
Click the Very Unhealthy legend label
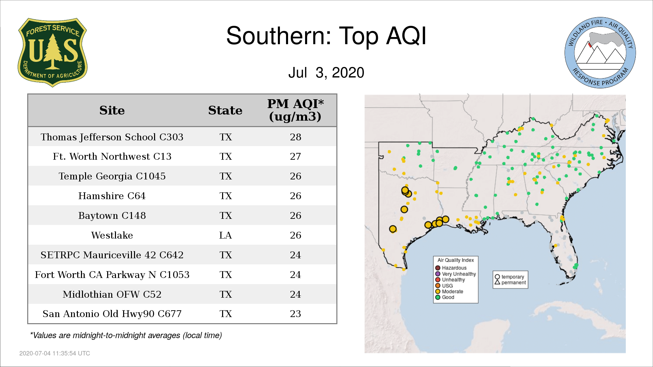click(459, 274)
